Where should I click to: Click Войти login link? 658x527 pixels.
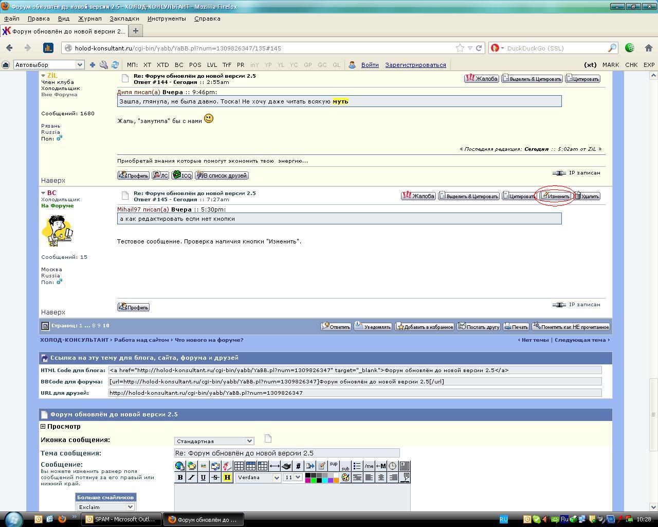click(x=370, y=65)
